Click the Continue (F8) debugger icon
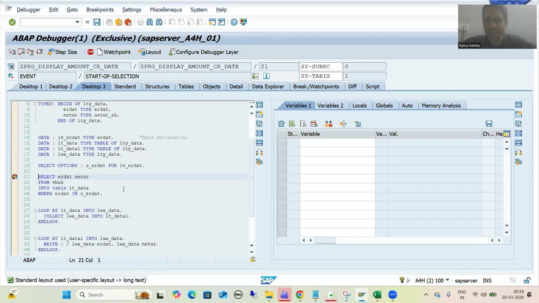This screenshot has height=303, width=539. pos(40,52)
